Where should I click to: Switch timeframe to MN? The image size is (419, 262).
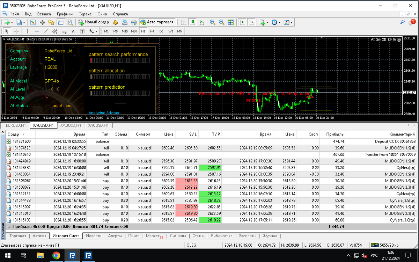(x=179, y=31)
